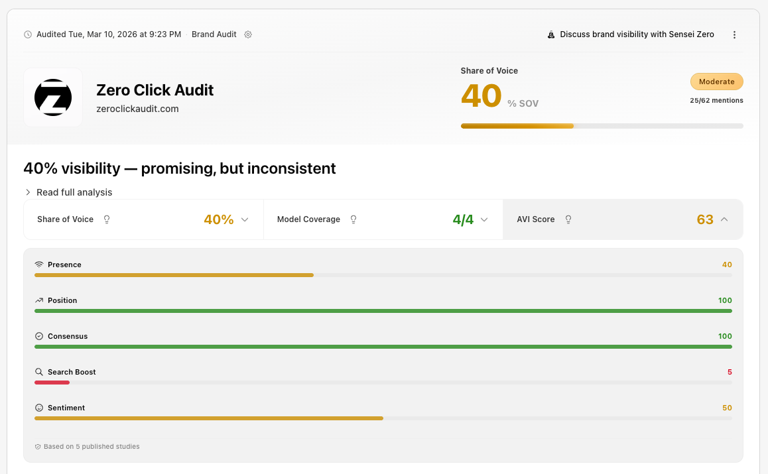Screen dimensions: 768x474
Task: Click the settings gear beside Brand Audit
Action: point(248,34)
